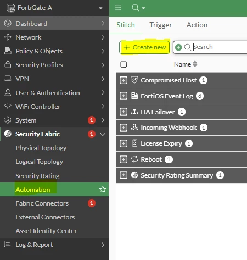The width and height of the screenshot is (247, 260).
Task: Open the header search dropdown arrow
Action: point(143,8)
